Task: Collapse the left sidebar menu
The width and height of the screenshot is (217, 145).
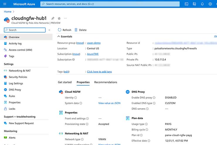Action: [49, 30]
